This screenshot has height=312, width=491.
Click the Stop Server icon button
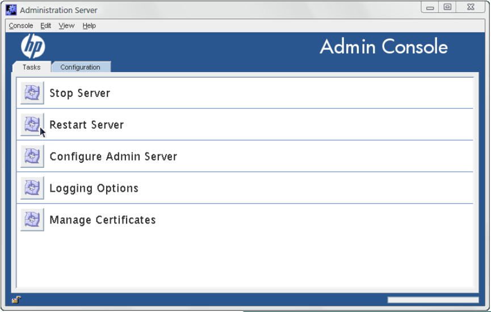[32, 93]
